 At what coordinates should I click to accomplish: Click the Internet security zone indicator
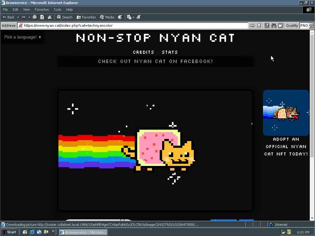click(278, 225)
